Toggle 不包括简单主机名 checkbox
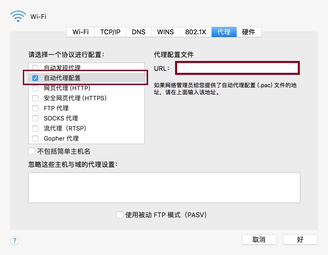328x255 pixels. coord(32,151)
